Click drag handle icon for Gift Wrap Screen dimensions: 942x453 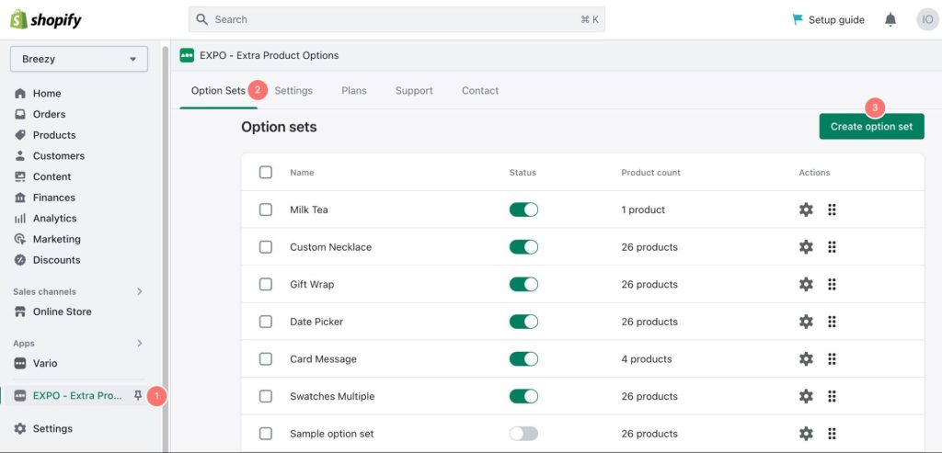click(x=832, y=285)
